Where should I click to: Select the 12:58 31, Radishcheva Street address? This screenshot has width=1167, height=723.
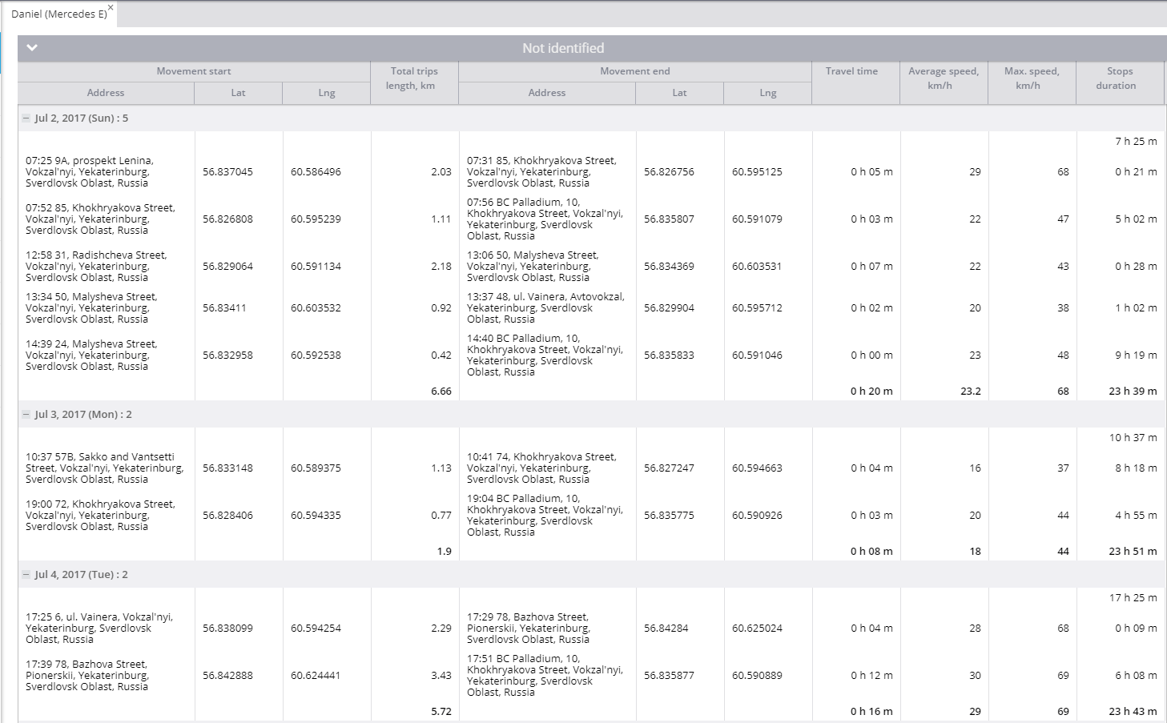click(x=96, y=267)
